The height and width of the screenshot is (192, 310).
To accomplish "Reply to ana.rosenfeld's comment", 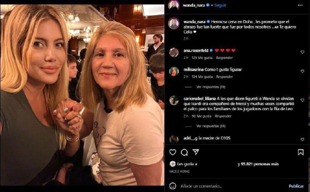I will [224, 58].
